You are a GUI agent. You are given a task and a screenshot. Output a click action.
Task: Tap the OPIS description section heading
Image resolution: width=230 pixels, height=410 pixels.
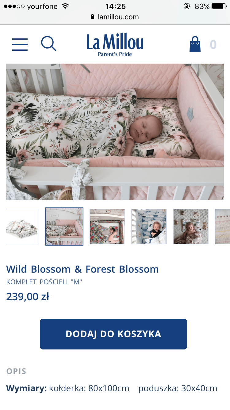tap(16, 371)
